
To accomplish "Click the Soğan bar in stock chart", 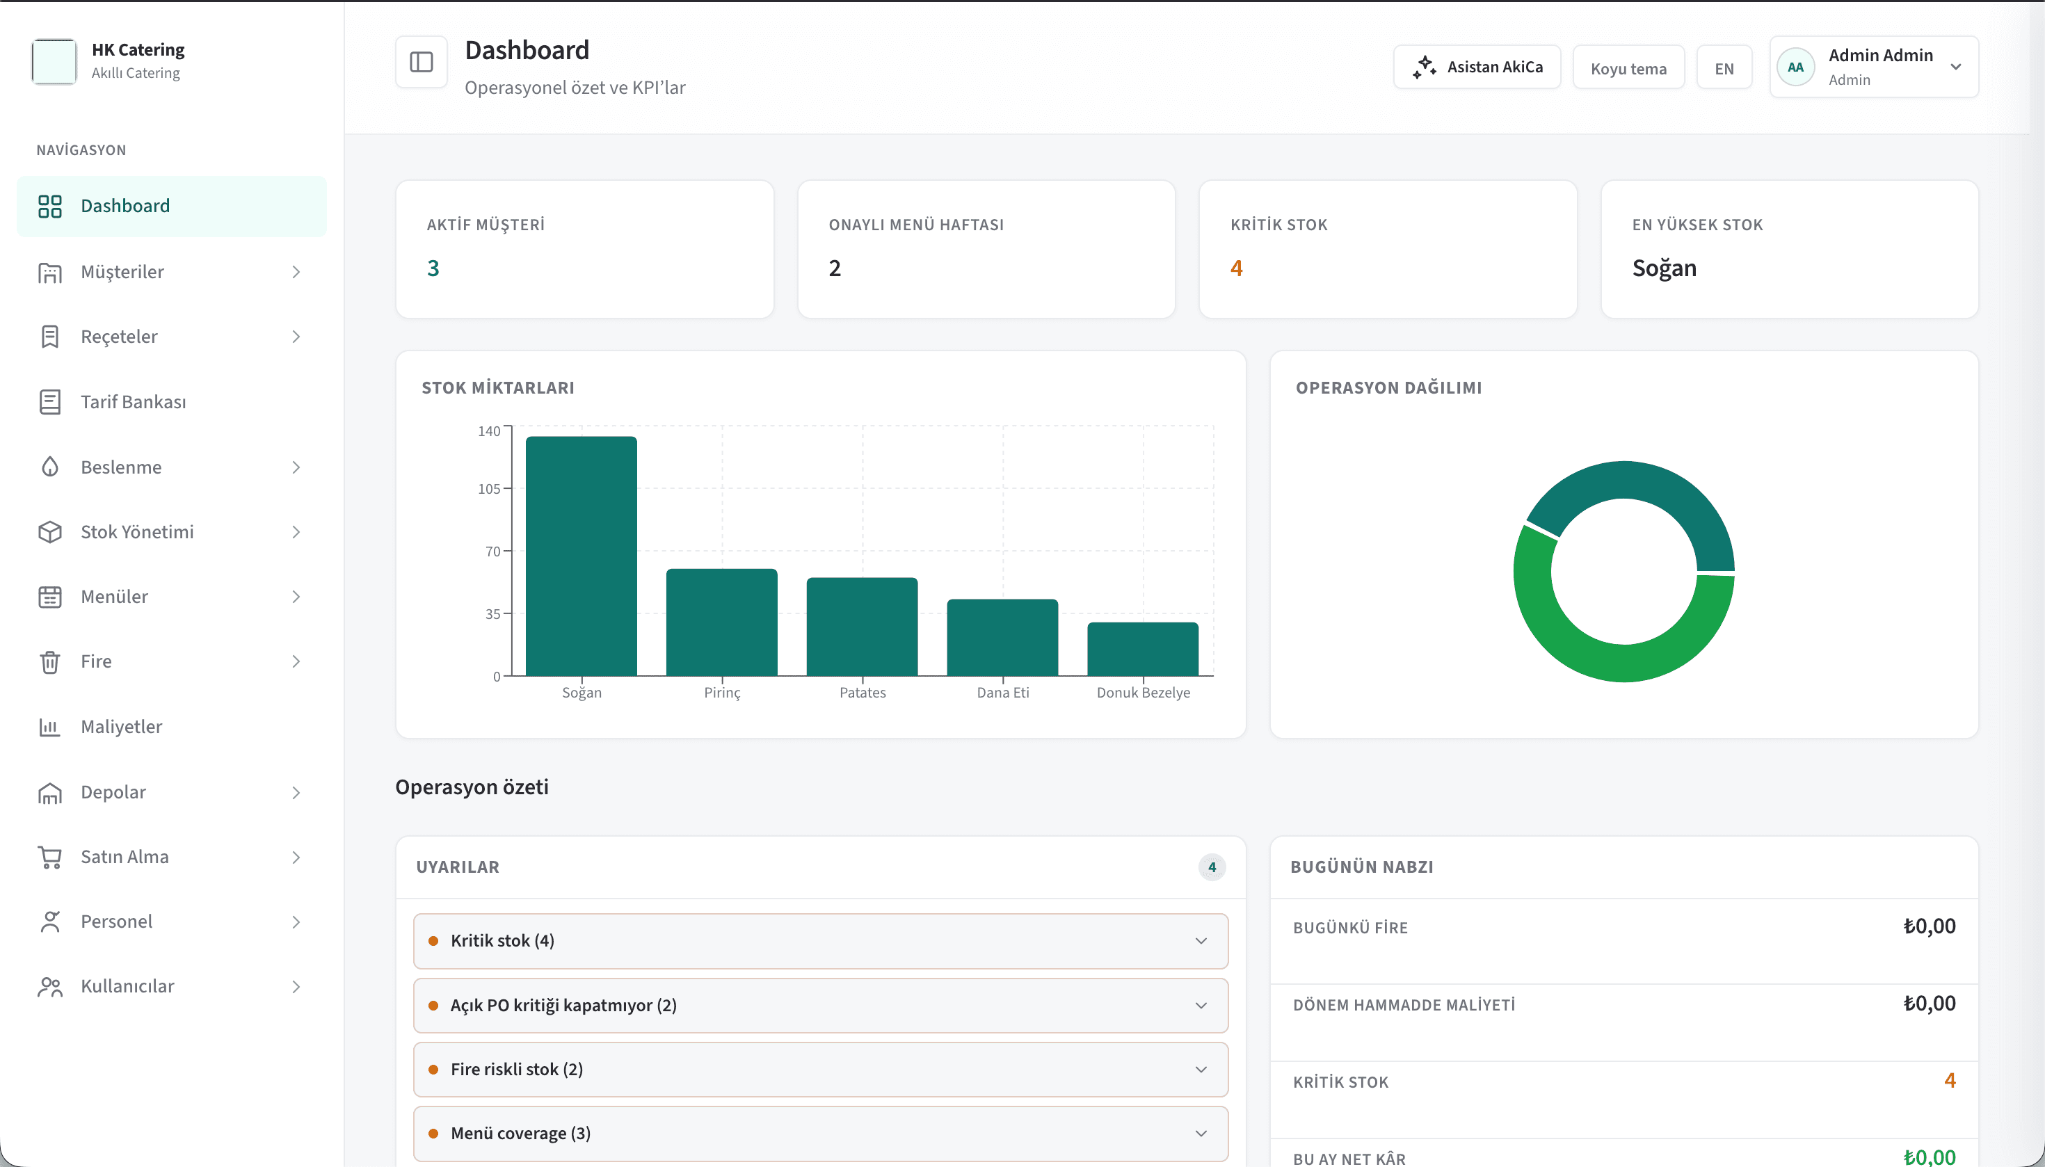I will [582, 556].
